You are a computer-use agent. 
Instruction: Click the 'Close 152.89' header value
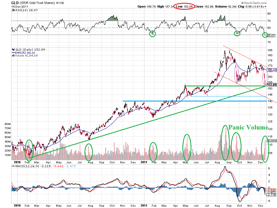(x=204, y=6)
